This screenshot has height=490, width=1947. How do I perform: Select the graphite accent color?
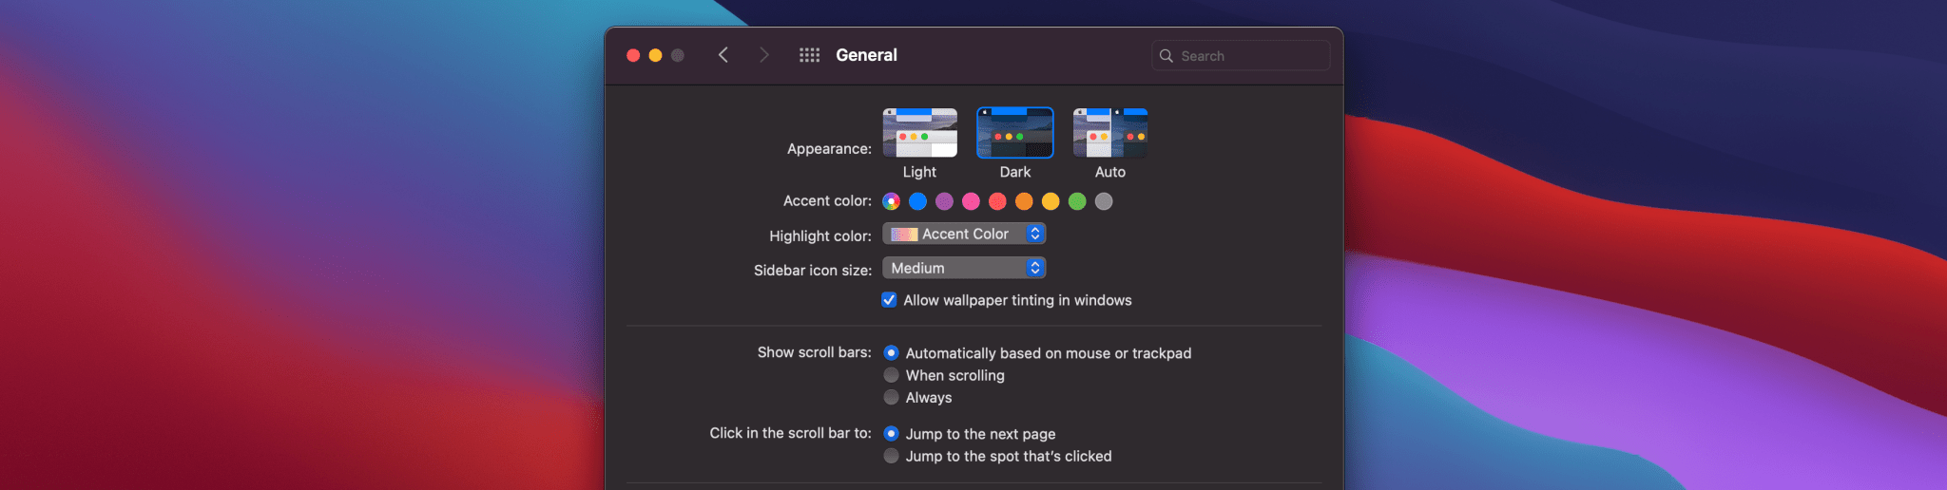[1104, 201]
